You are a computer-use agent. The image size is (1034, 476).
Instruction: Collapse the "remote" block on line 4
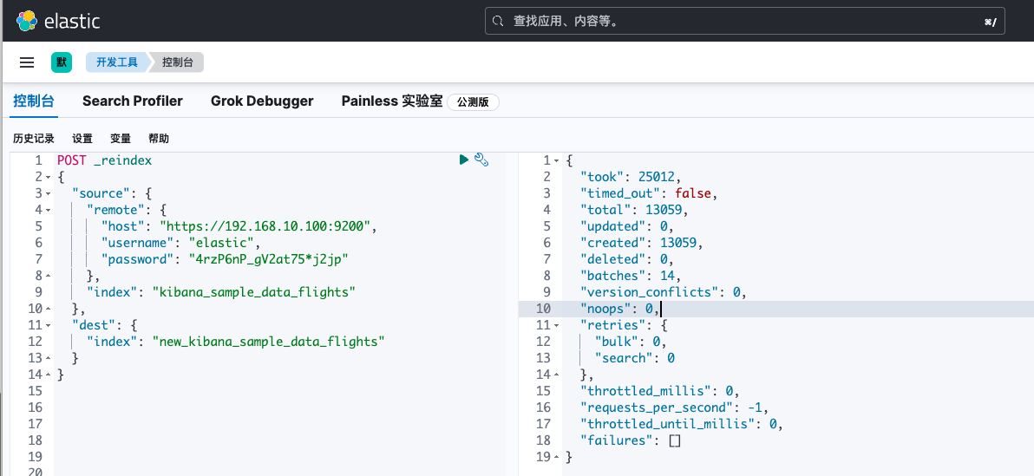48,210
